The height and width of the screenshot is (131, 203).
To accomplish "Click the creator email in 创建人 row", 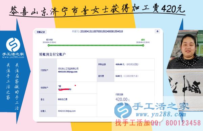I will pos(67,111).
